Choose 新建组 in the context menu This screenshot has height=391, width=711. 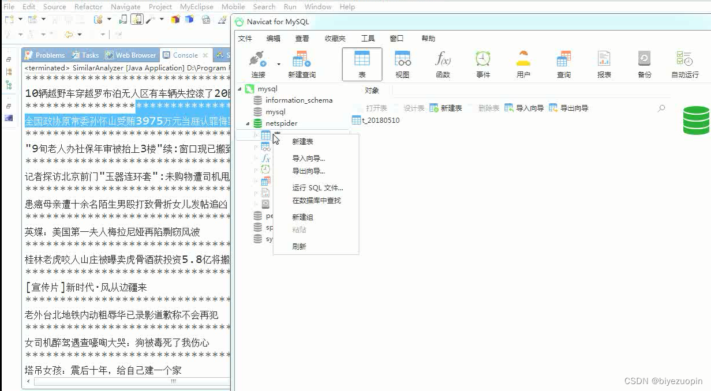[x=316, y=217]
